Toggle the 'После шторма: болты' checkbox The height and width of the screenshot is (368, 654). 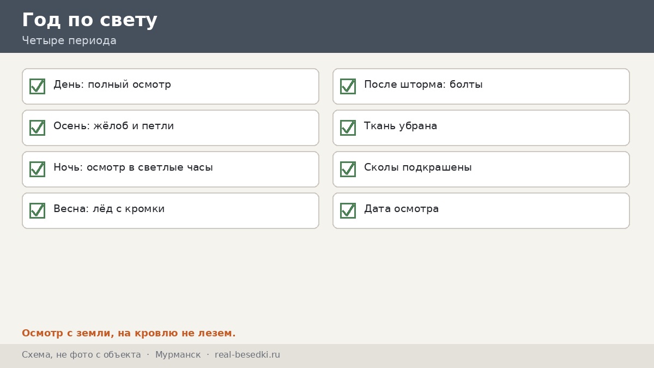348,86
